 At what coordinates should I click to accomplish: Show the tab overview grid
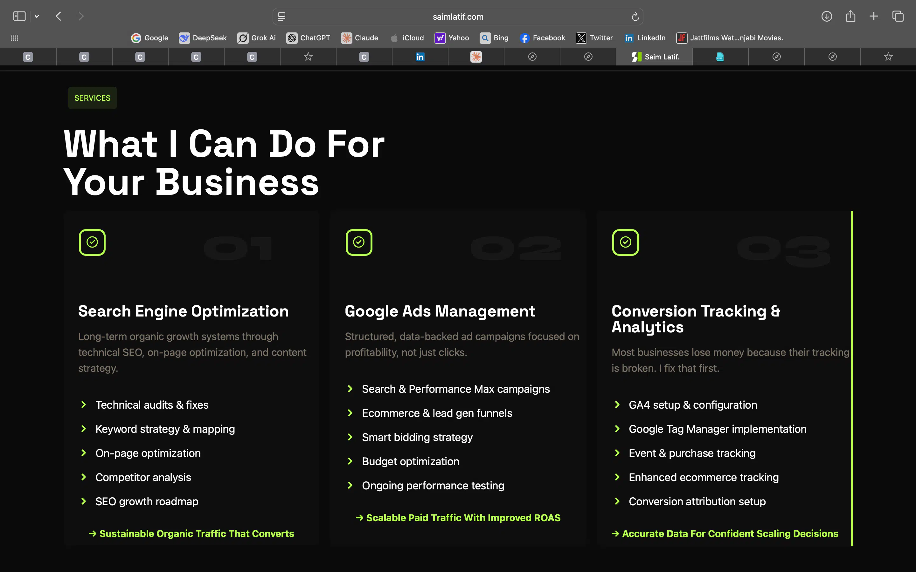click(x=898, y=16)
